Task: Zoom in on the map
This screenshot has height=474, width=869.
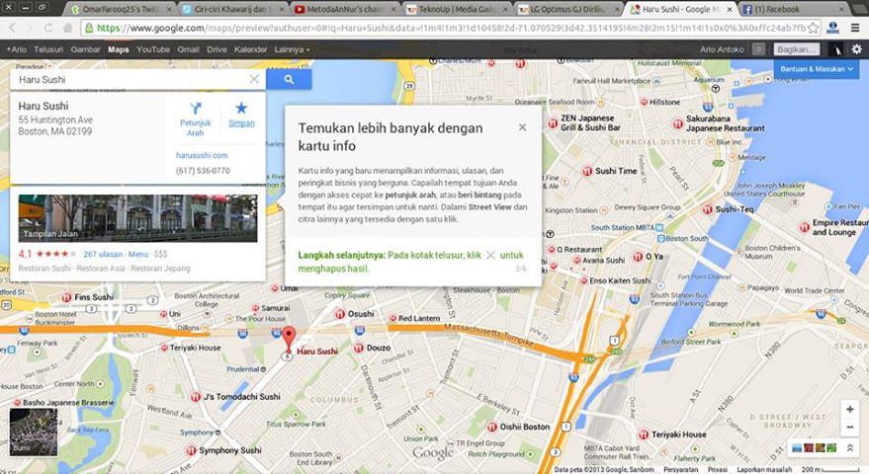Action: pos(849,409)
